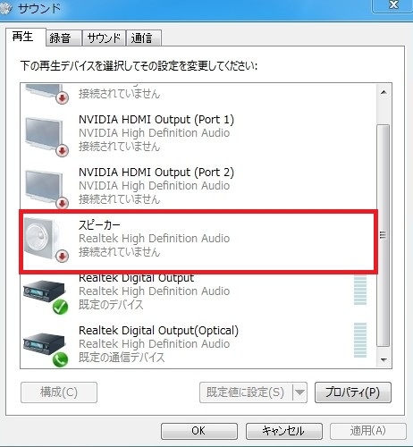This screenshot has width=413, height=447.
Task: Click the volume level meter of Realtek Digital Output
Action: tap(360, 291)
